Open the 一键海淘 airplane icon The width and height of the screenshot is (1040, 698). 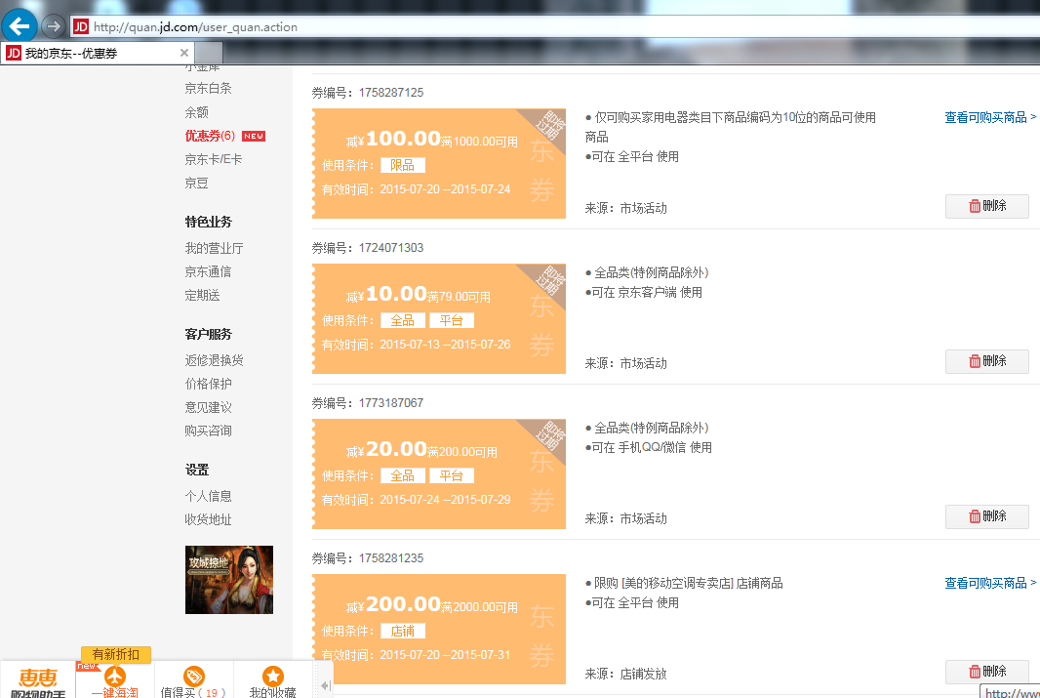(x=115, y=677)
